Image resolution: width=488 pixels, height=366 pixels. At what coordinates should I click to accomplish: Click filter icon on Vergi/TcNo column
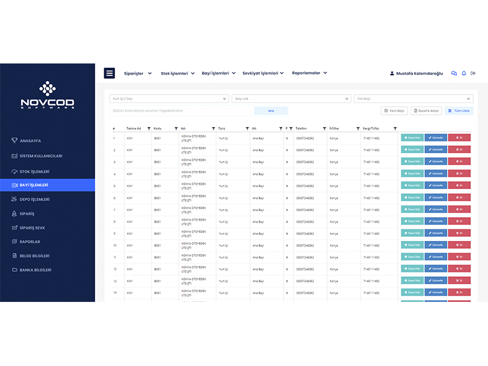point(395,129)
